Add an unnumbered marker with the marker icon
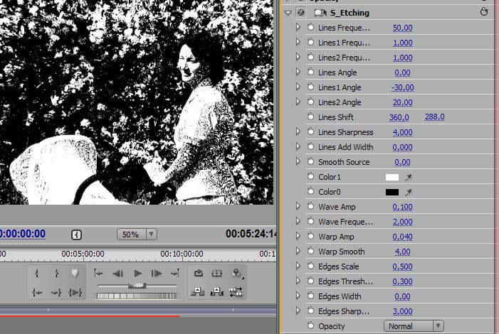 click(75, 273)
